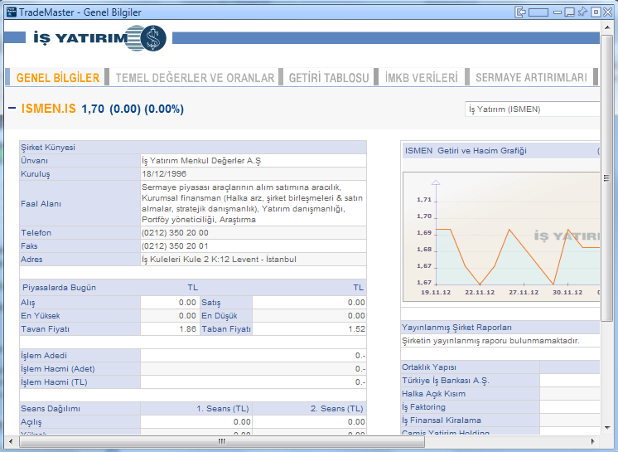
Task: Click the horizontal scrollbar thumb
Action: click(x=222, y=442)
